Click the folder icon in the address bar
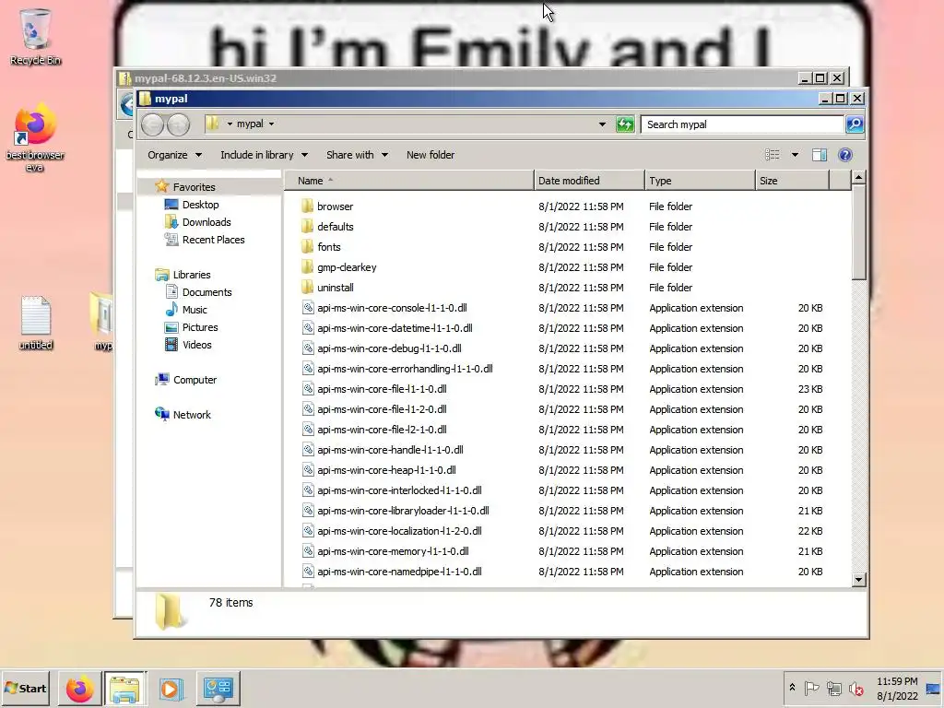944x708 pixels. pos(212,124)
